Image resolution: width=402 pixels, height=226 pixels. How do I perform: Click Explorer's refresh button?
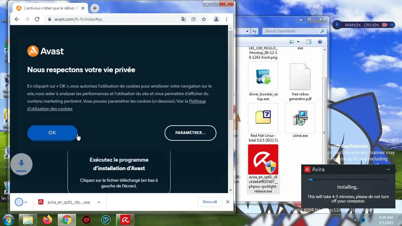click(x=255, y=31)
